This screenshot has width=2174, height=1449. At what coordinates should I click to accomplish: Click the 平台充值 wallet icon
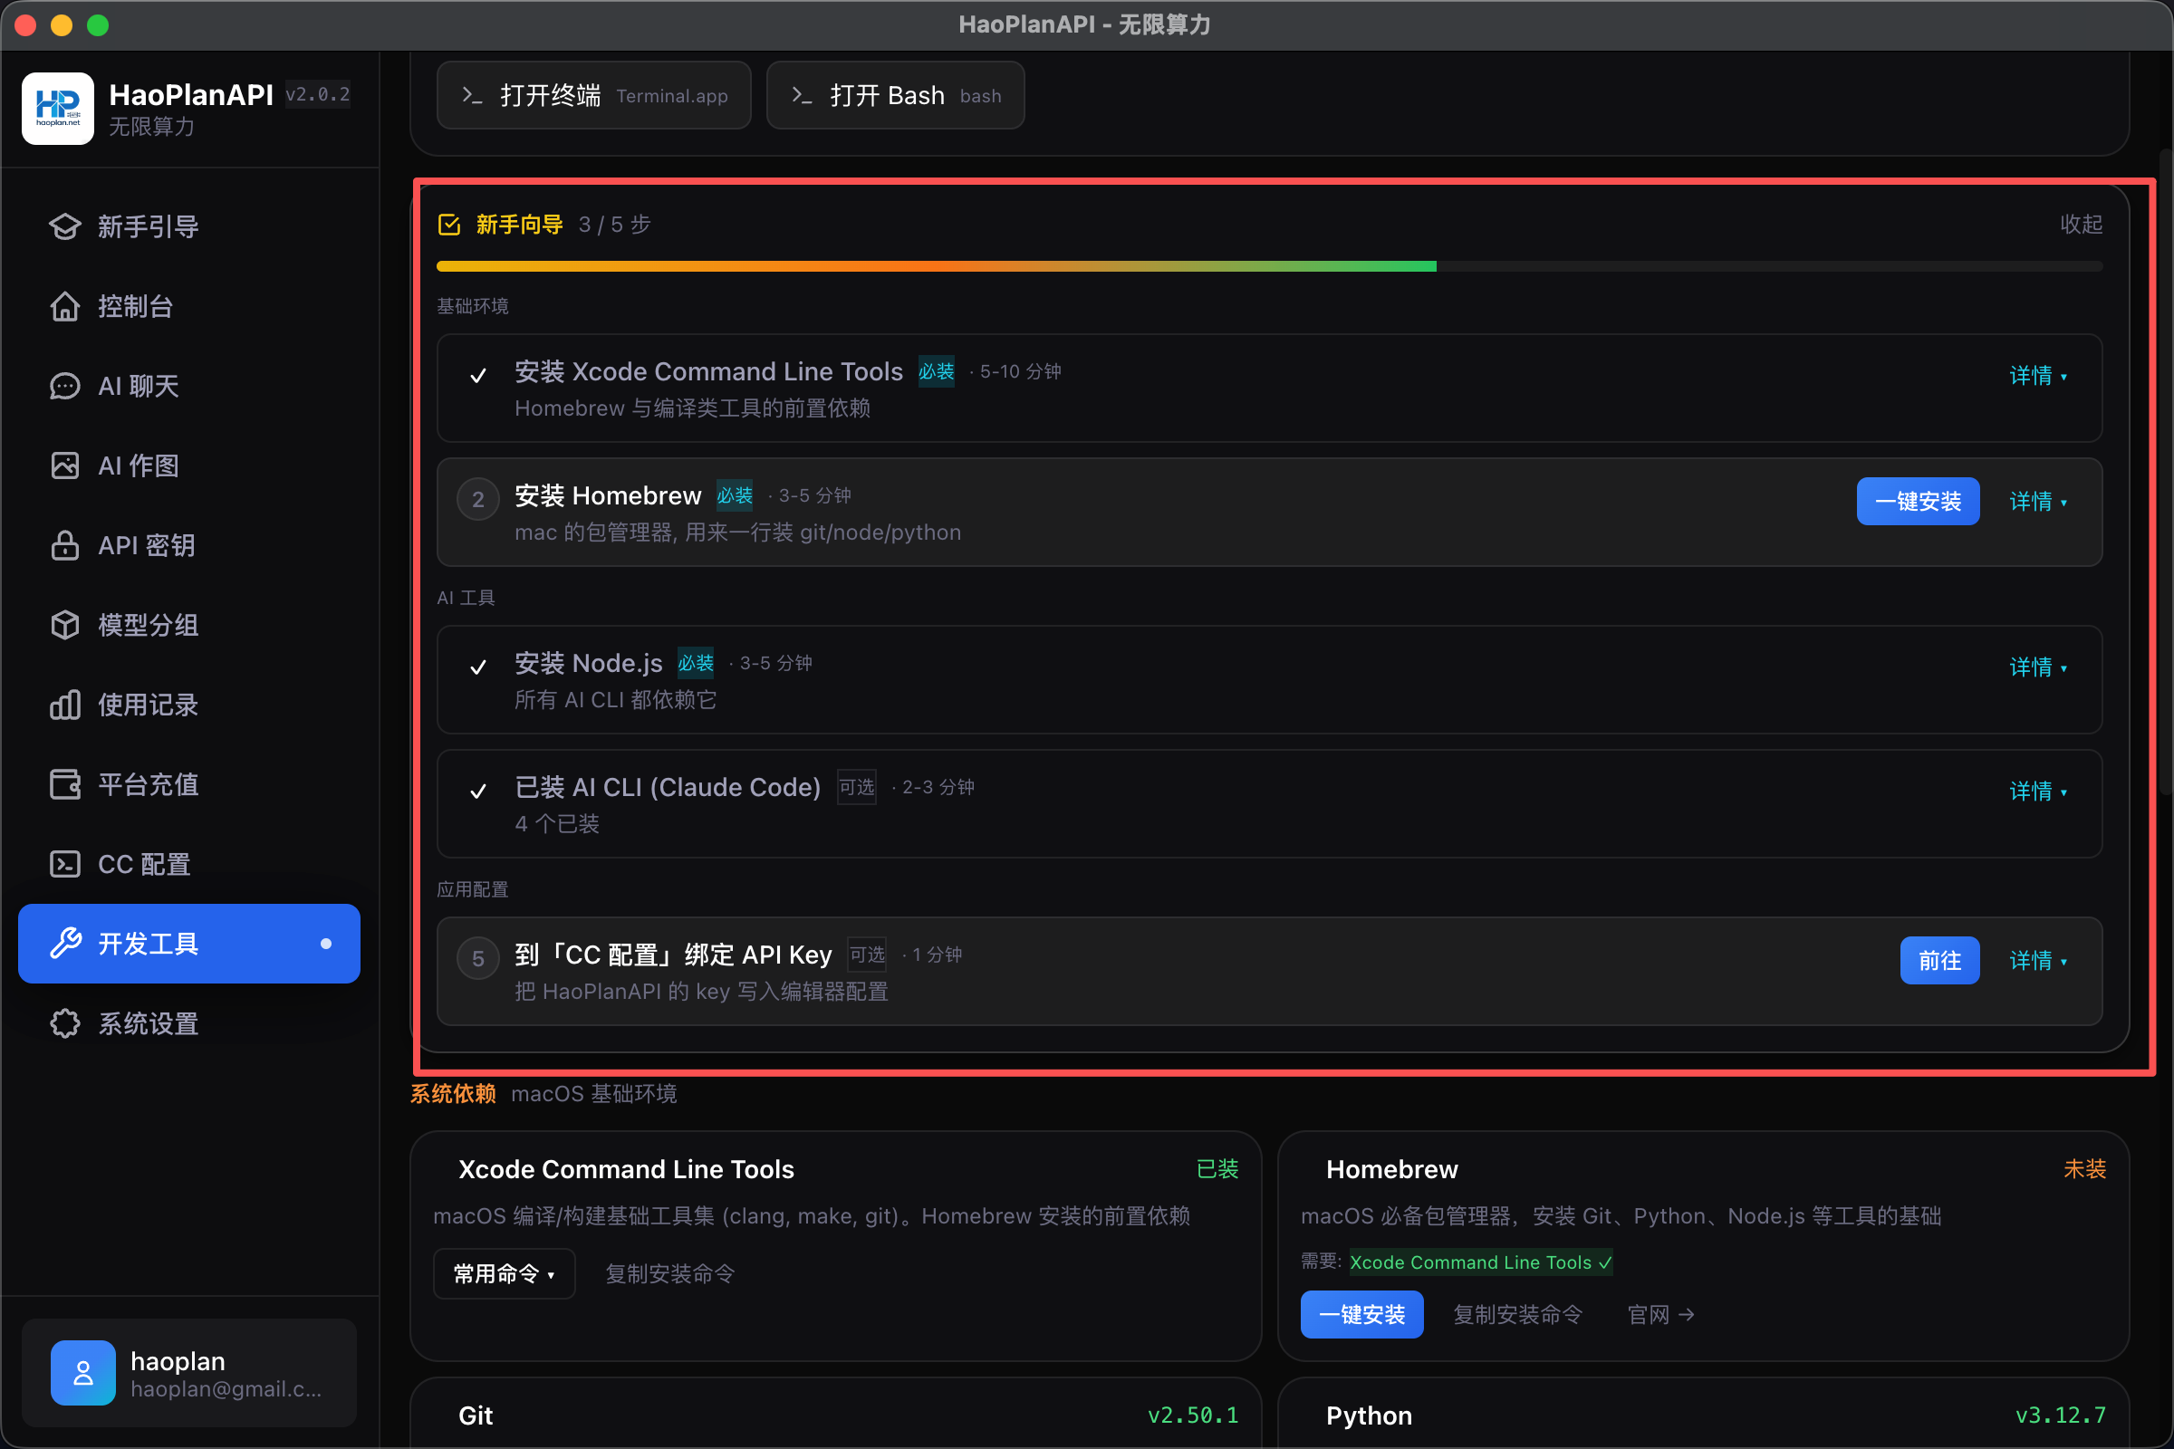tap(64, 784)
